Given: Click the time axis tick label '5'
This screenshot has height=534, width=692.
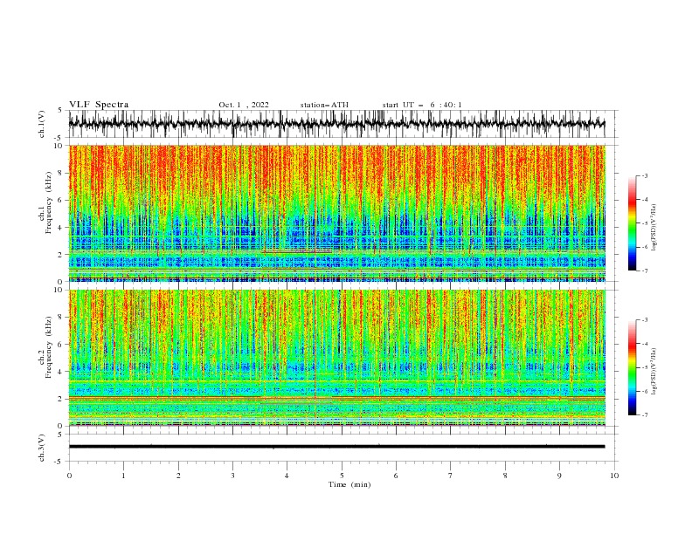Looking at the screenshot, I should coord(342,476).
